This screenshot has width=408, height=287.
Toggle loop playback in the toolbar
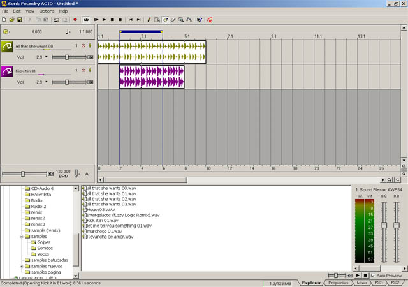tap(86, 20)
